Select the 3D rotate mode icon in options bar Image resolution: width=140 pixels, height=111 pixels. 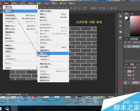pyautogui.click(x=100, y=8)
